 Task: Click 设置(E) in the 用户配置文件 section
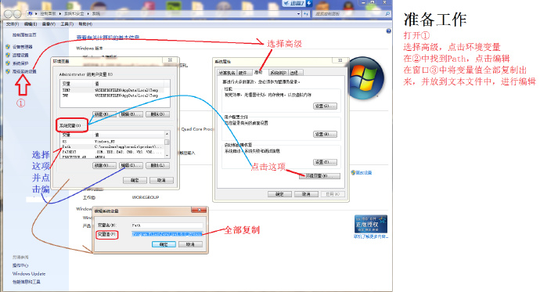point(325,135)
